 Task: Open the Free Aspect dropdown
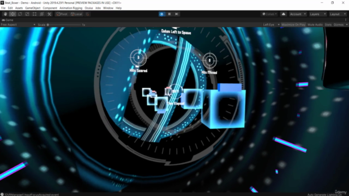(18, 24)
